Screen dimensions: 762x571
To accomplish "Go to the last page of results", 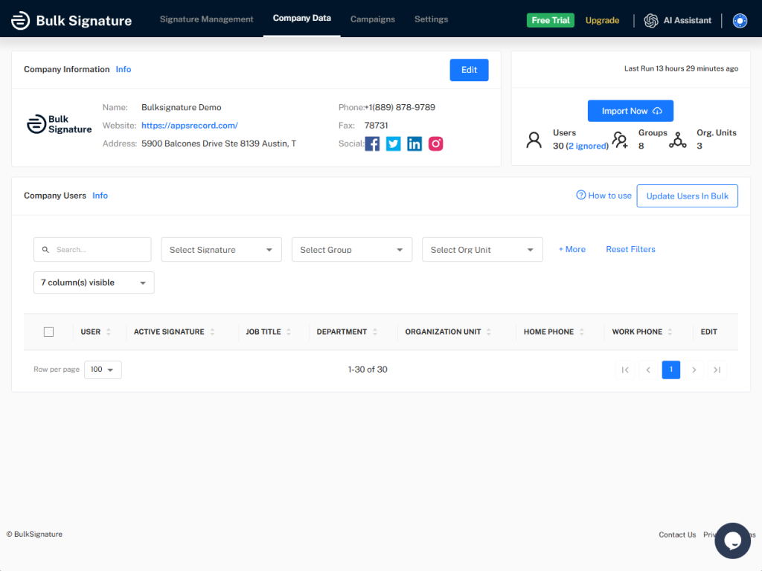I will pyautogui.click(x=717, y=370).
